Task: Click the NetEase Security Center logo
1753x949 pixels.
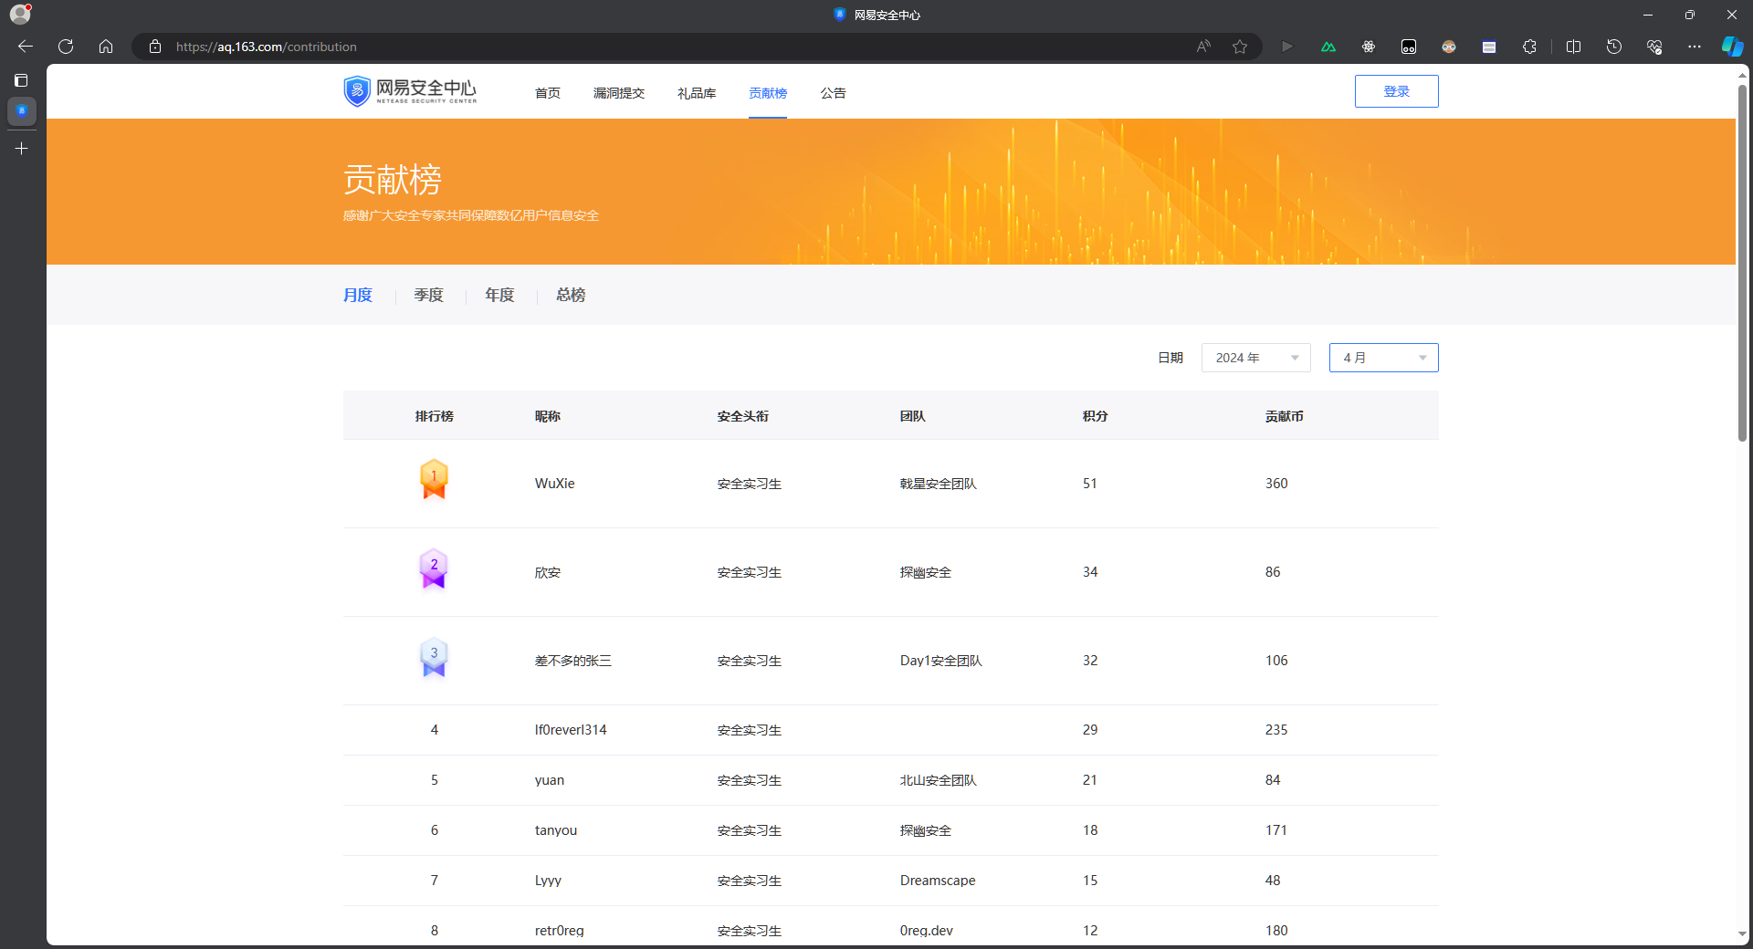Action: [x=410, y=90]
